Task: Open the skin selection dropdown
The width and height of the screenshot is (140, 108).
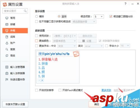Action: 65,36
